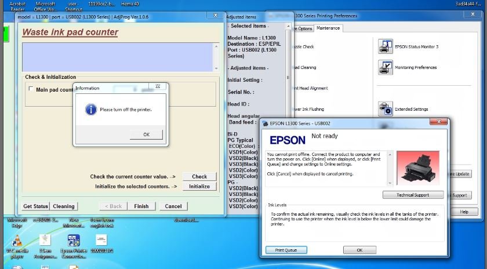Click scroll-down arrow of the status message box
Viewport: 487px width, 269px height.
coord(390,183)
